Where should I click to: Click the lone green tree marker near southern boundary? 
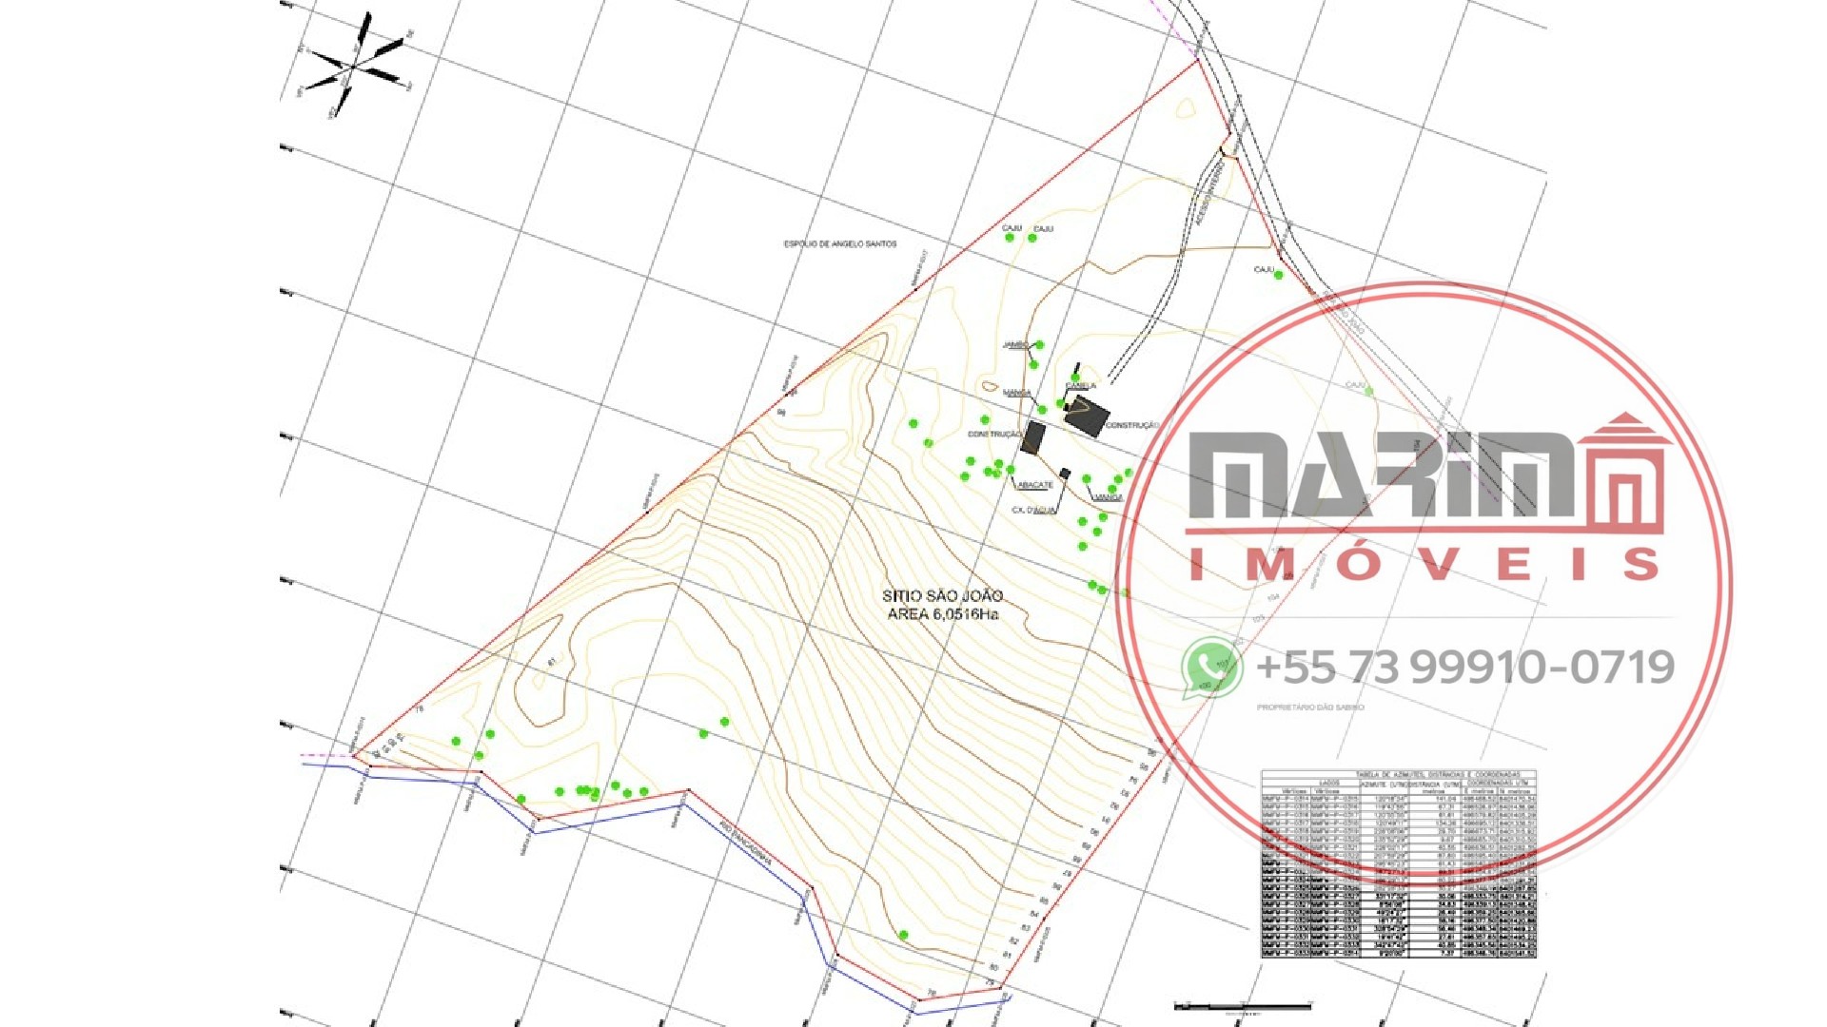[x=903, y=936]
